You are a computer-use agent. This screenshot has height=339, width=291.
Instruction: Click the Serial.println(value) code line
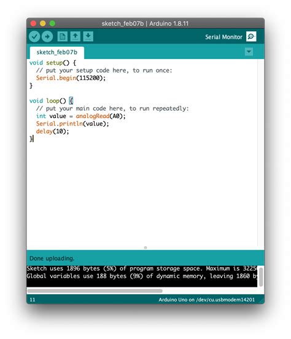point(72,124)
